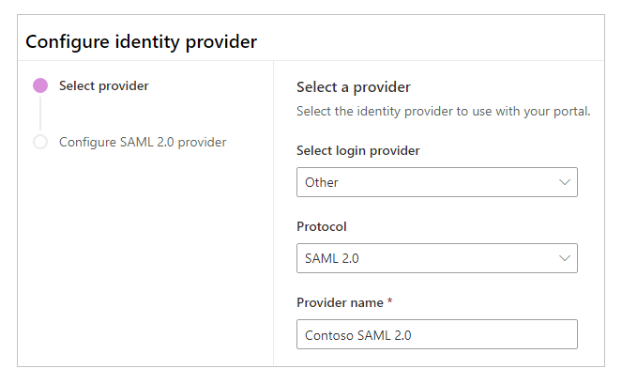Open the Select login provider combo box

point(436,182)
